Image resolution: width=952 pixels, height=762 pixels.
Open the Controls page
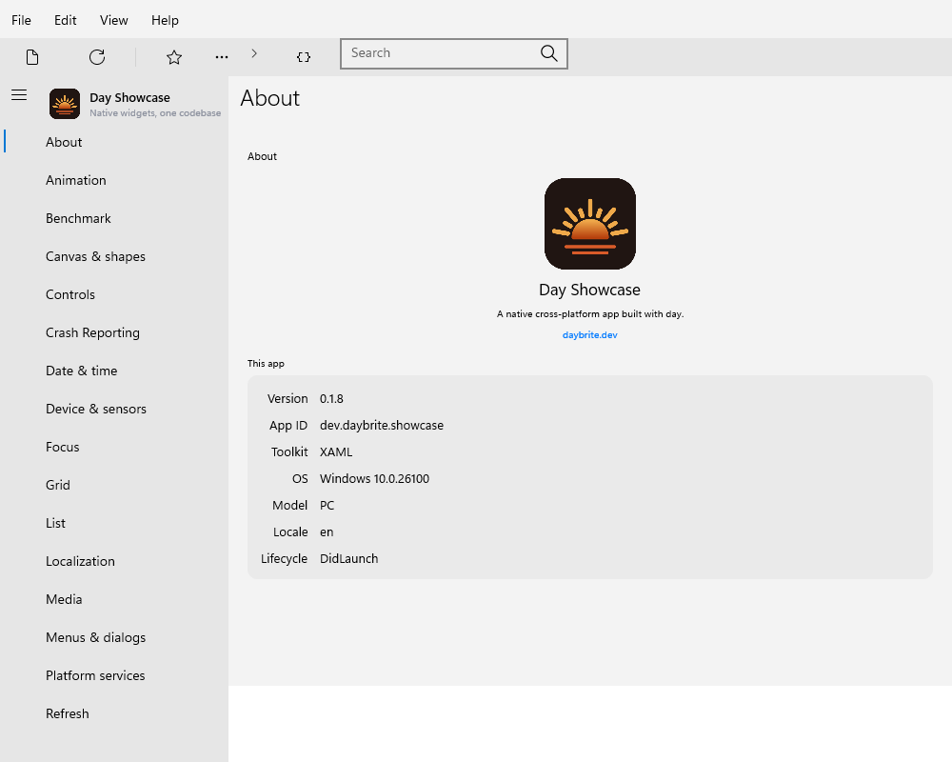(x=114, y=294)
